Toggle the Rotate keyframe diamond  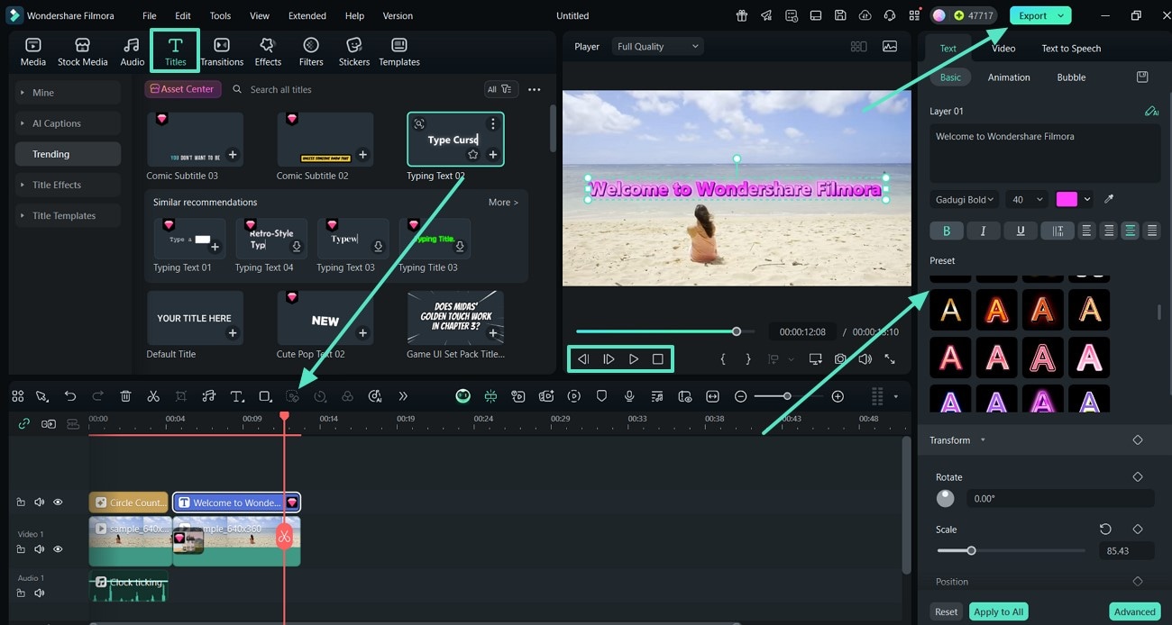coord(1138,477)
